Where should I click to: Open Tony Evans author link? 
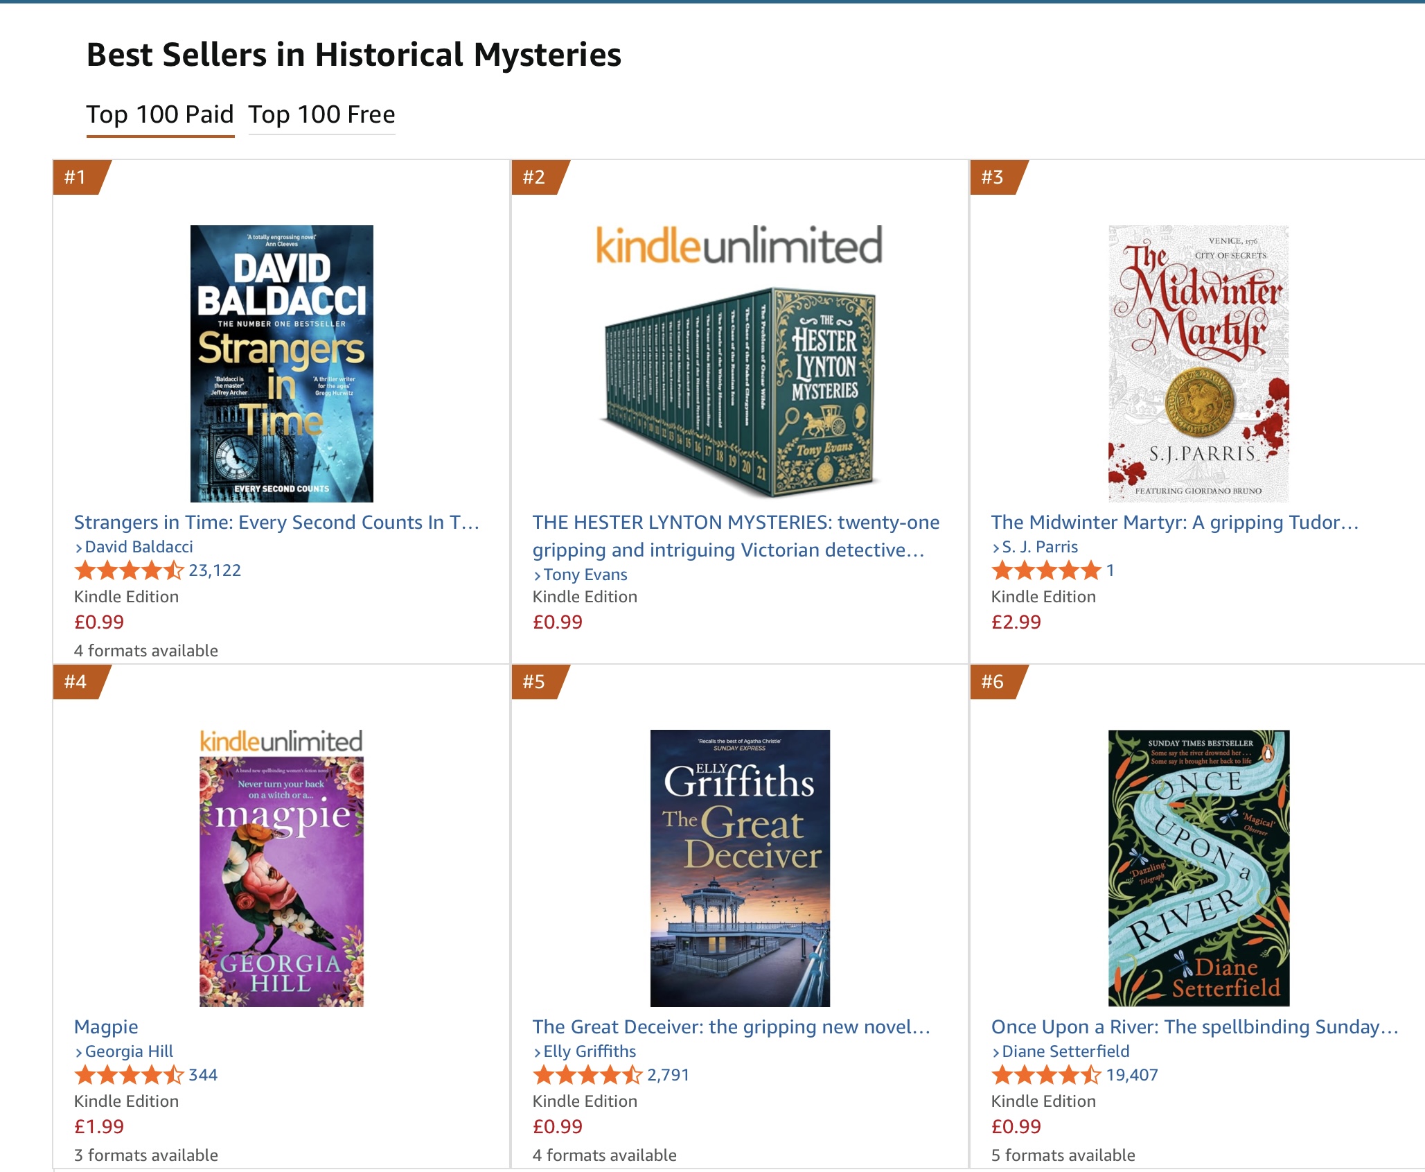pyautogui.click(x=585, y=575)
